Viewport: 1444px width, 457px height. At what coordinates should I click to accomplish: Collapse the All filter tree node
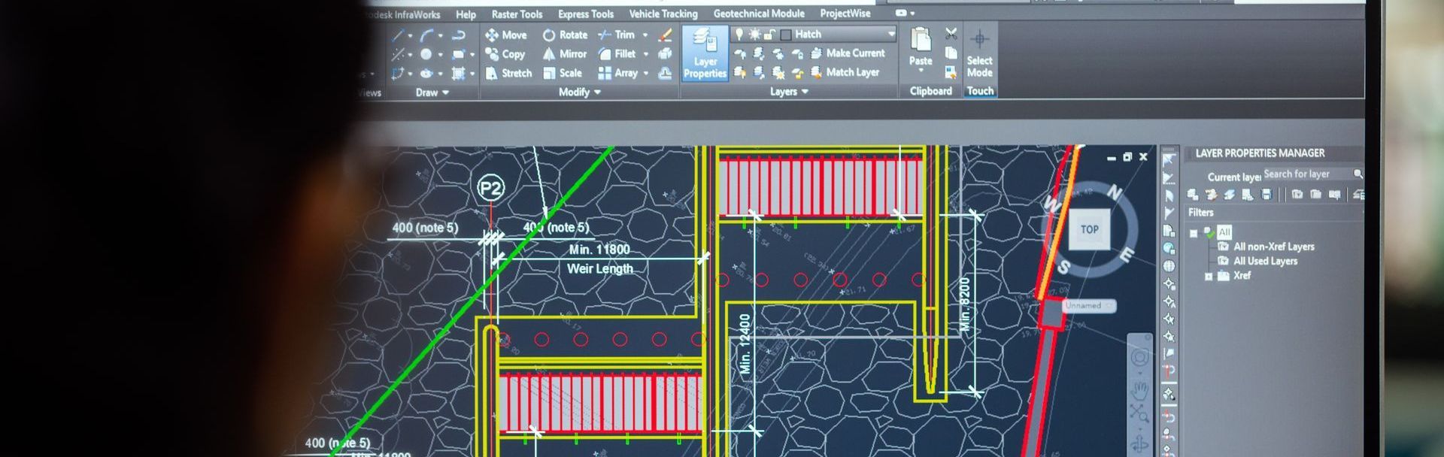click(1194, 233)
